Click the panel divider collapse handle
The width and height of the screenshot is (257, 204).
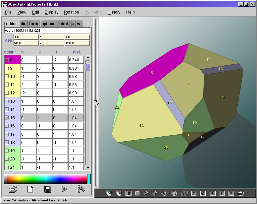pyautogui.click(x=96, y=103)
